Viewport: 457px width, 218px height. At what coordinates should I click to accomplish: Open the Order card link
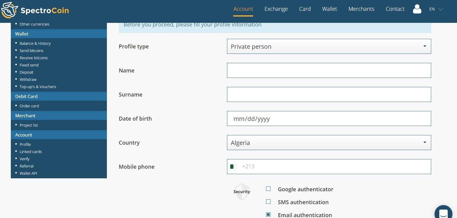[29, 106]
